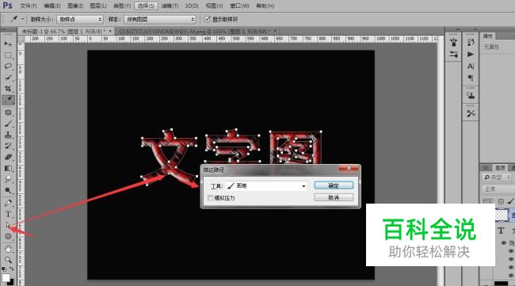Swap foreground and background colors
The height and width of the screenshot is (286, 515).
tap(12, 269)
